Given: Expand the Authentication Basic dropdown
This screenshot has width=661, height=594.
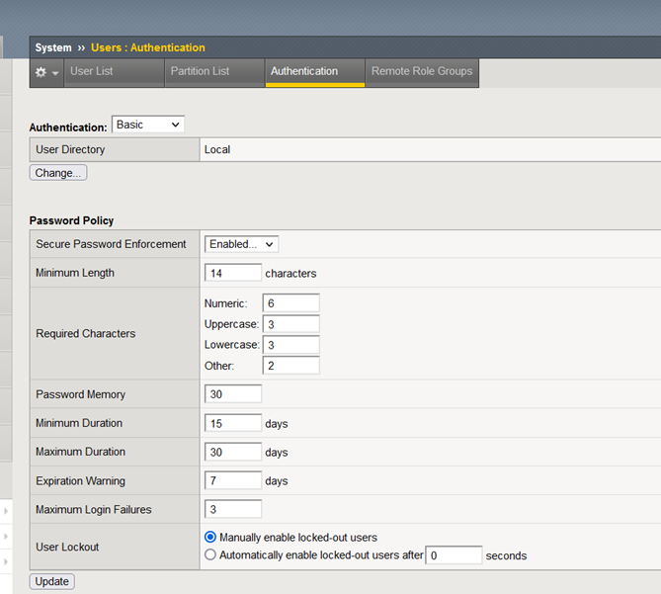Looking at the screenshot, I should pos(148,125).
